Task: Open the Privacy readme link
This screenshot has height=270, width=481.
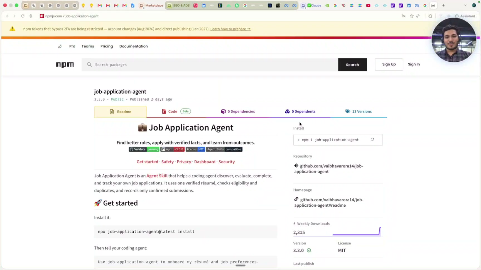Action: (x=184, y=162)
